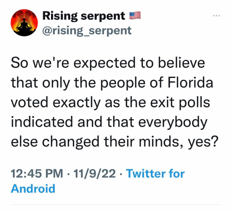232x212 pixels.
Task: Select the first line "So we're expected to believe"
Action: pyautogui.click(x=108, y=63)
